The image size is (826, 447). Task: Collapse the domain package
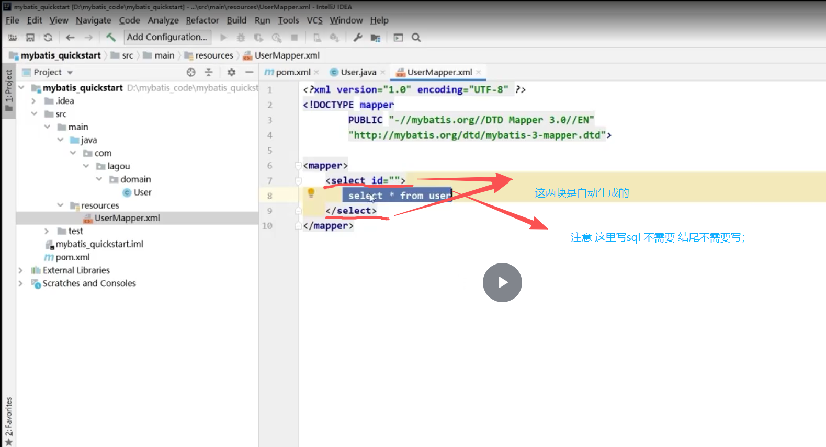(x=99, y=179)
